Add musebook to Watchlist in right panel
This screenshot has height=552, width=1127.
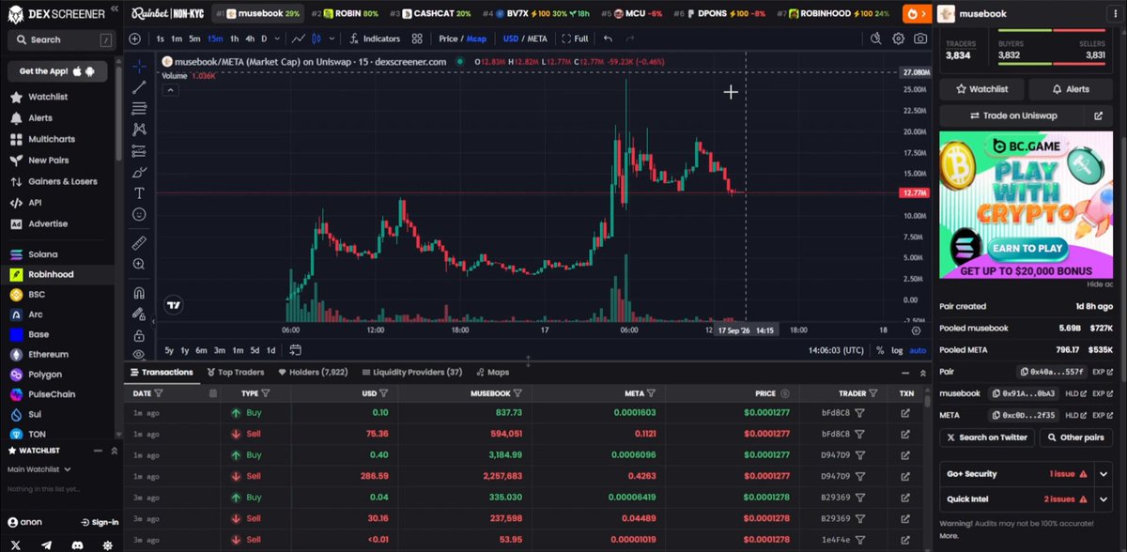click(981, 89)
